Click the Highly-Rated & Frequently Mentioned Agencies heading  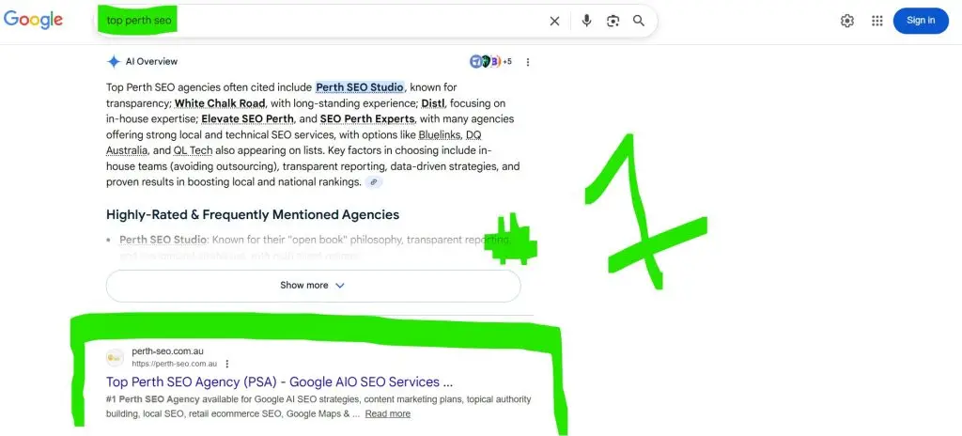pos(253,214)
